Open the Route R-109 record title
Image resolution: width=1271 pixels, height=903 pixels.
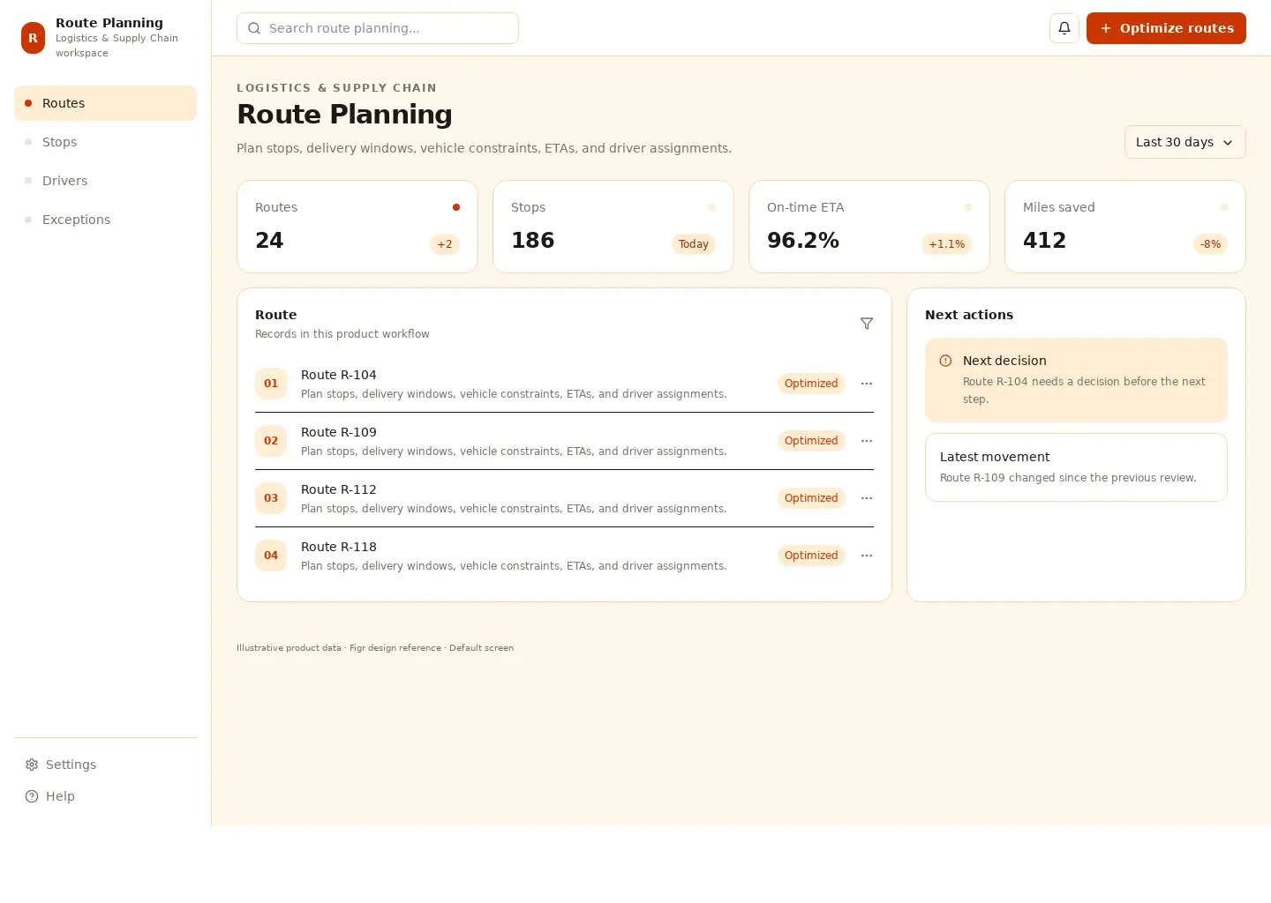(x=339, y=432)
